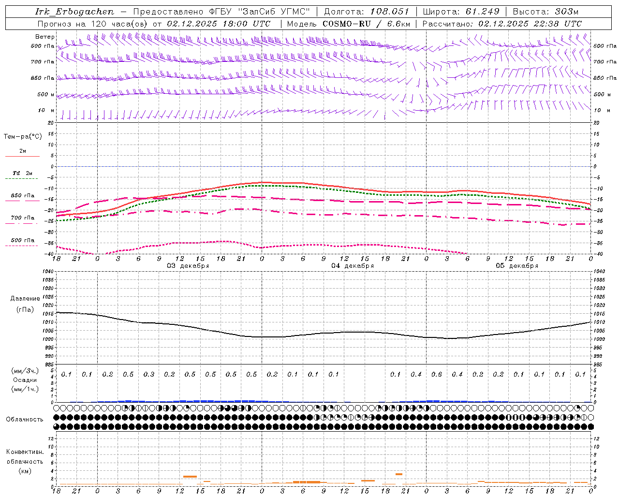This screenshot has width=619, height=495.
Task: Click the 0.3 precipitation value
Action: [149, 374]
